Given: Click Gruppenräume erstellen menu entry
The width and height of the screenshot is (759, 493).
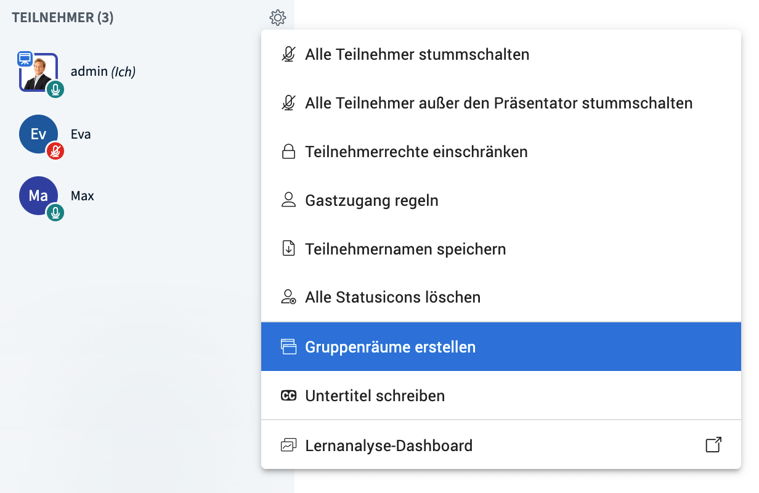Looking at the screenshot, I should (x=501, y=347).
